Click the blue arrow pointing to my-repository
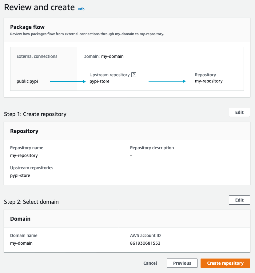This screenshot has width=255, height=273. (168, 81)
